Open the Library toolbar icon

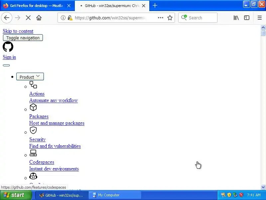click(236, 18)
